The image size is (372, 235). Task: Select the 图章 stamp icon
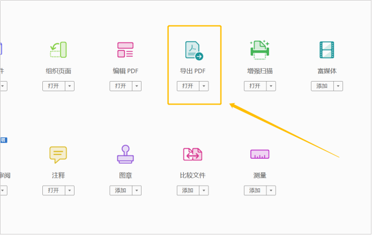point(125,155)
